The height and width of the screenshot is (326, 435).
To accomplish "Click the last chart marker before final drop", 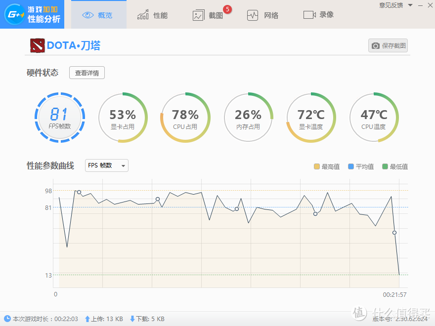I will click(394, 233).
